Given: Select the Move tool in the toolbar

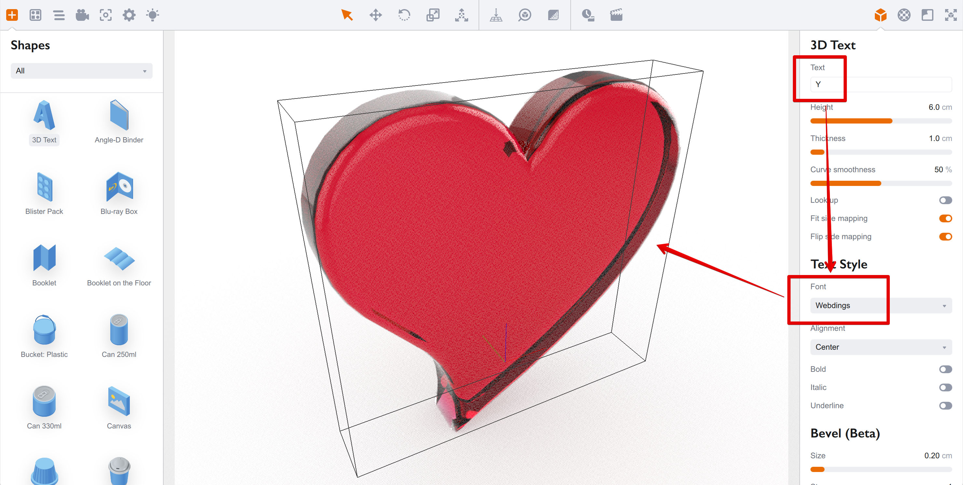Looking at the screenshot, I should [376, 15].
